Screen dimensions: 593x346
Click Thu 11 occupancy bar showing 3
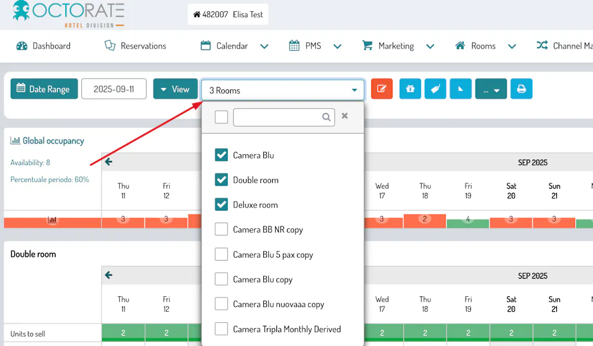pos(123,222)
